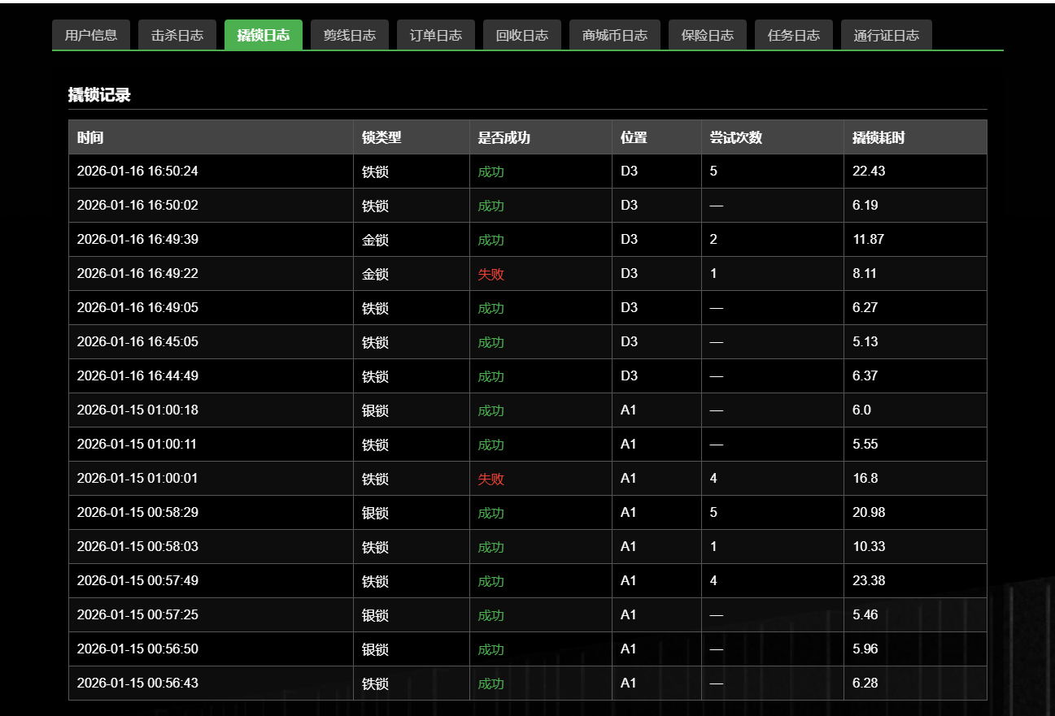Click 成功 status in the 16:50:24 row
1055x716 pixels.
click(x=490, y=172)
